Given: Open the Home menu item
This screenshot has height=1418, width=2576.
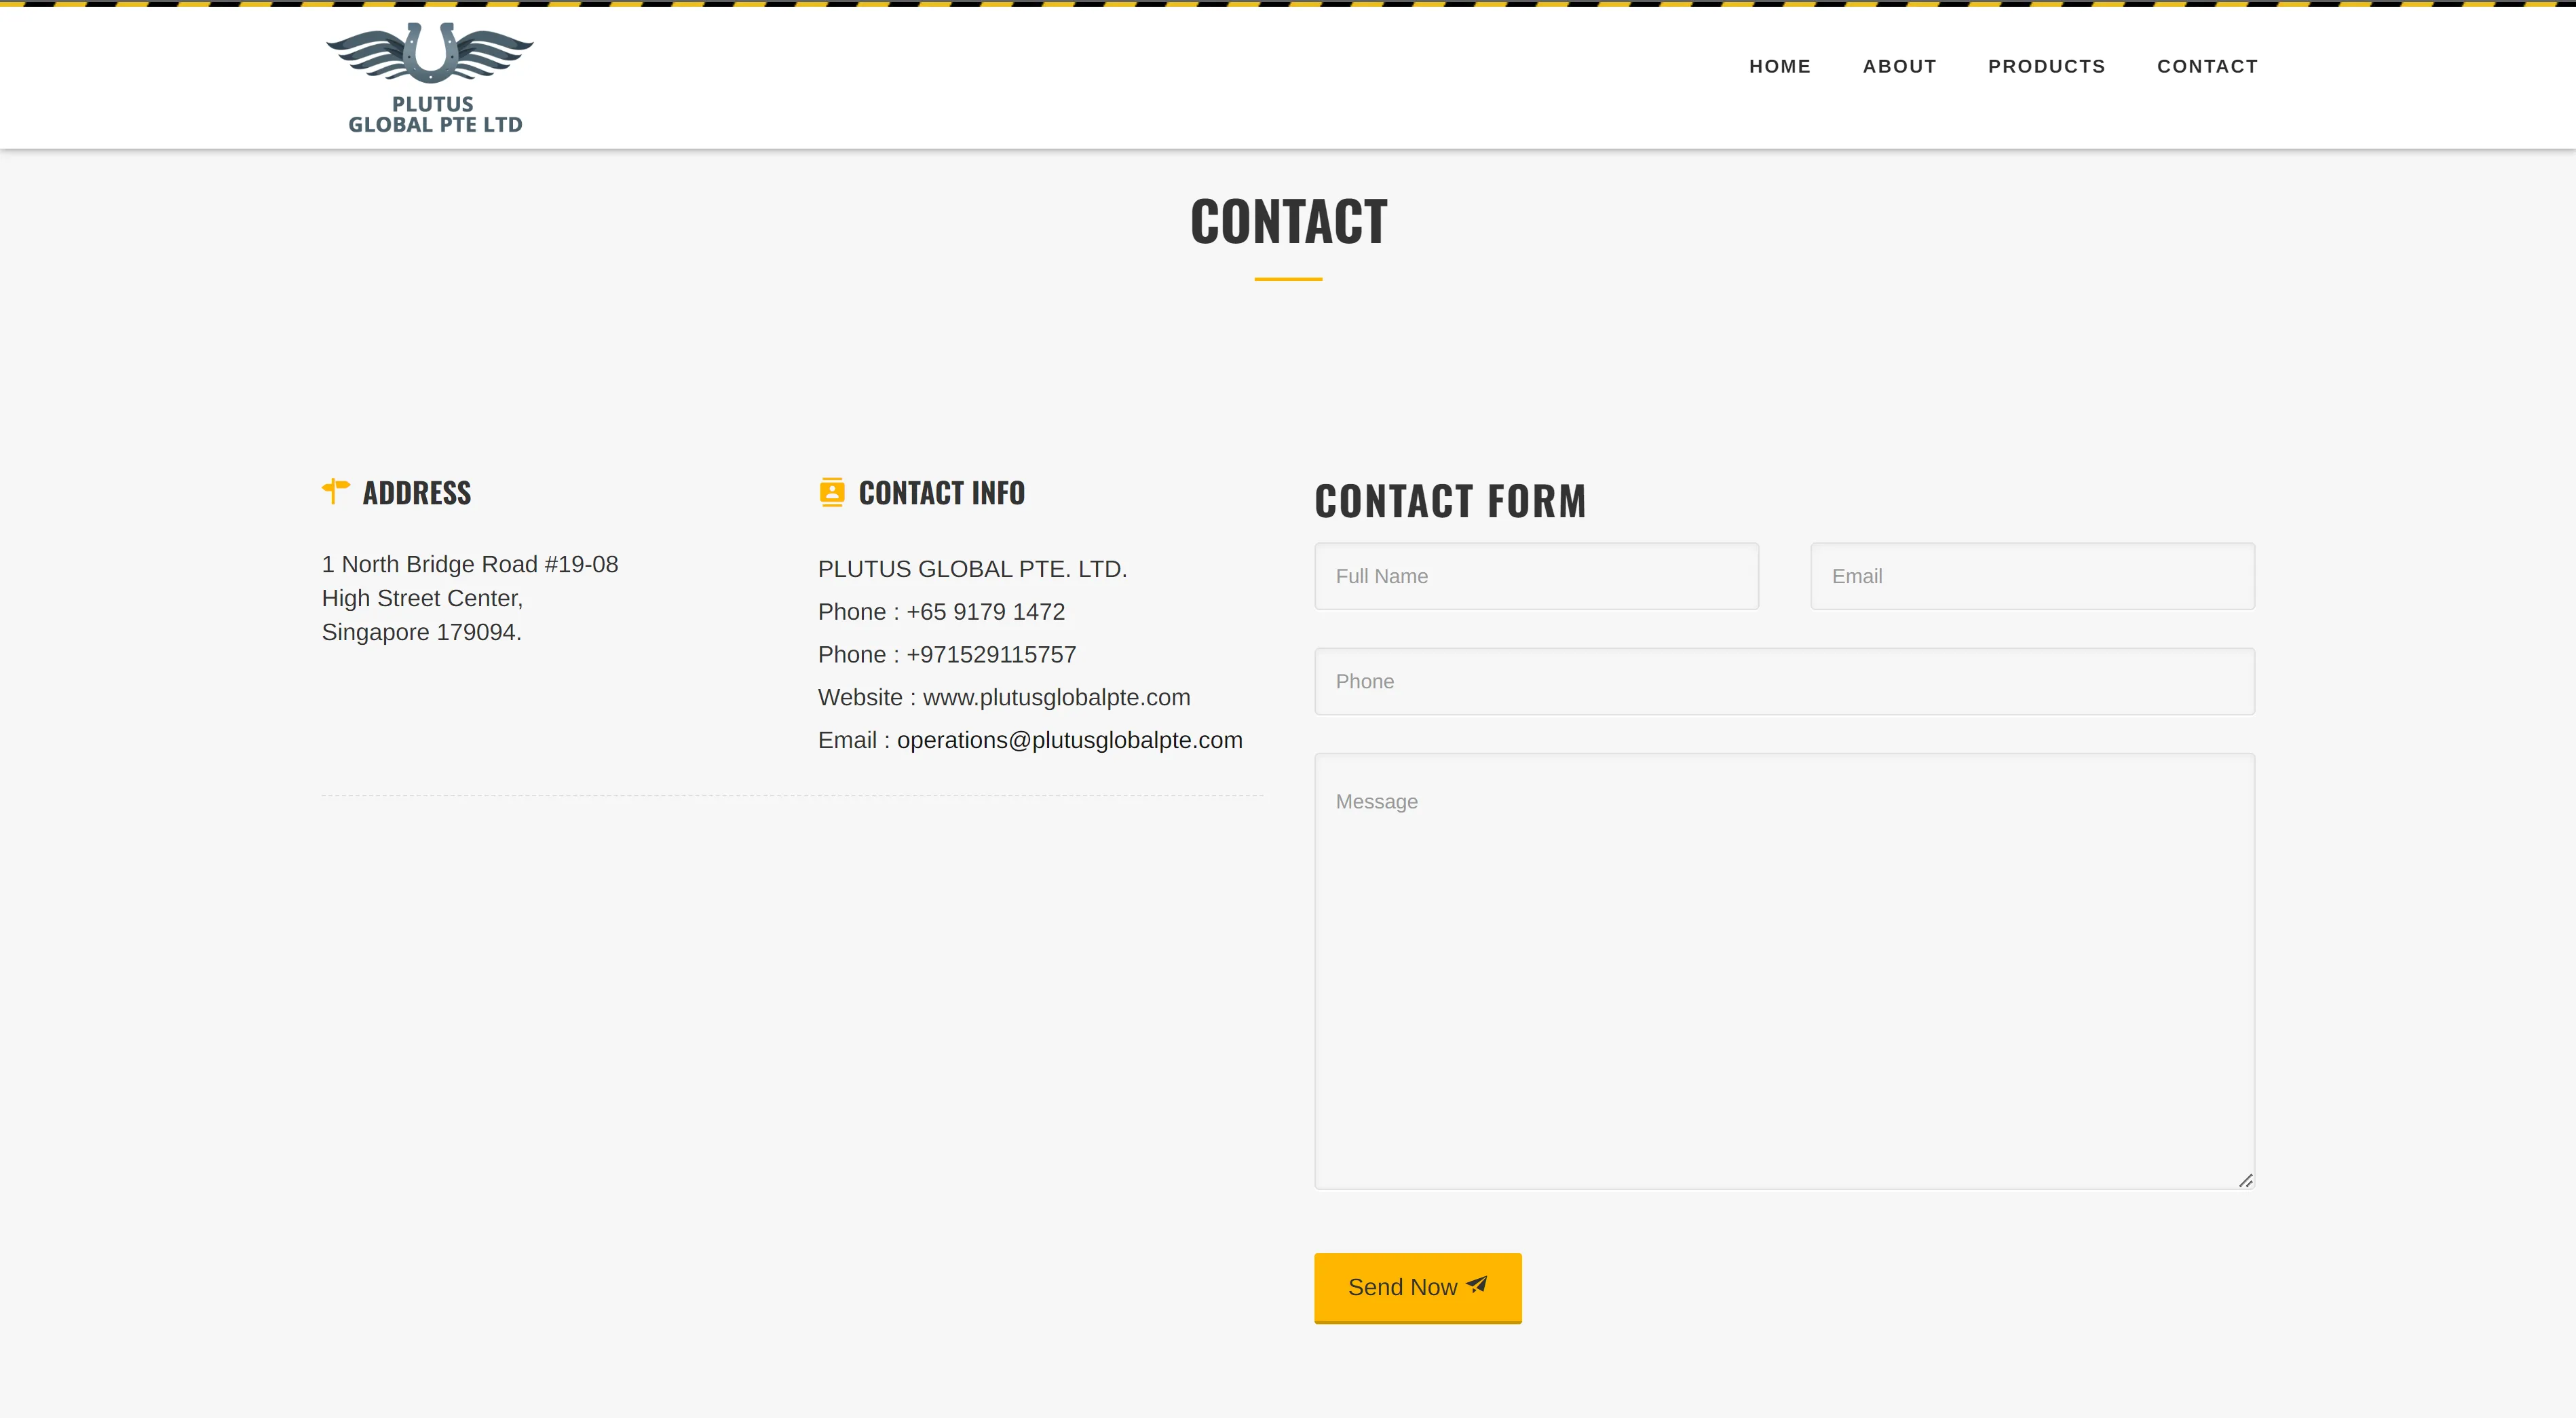Looking at the screenshot, I should (x=1780, y=66).
